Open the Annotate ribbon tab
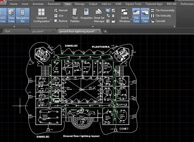 pyautogui.click(x=38, y=4)
